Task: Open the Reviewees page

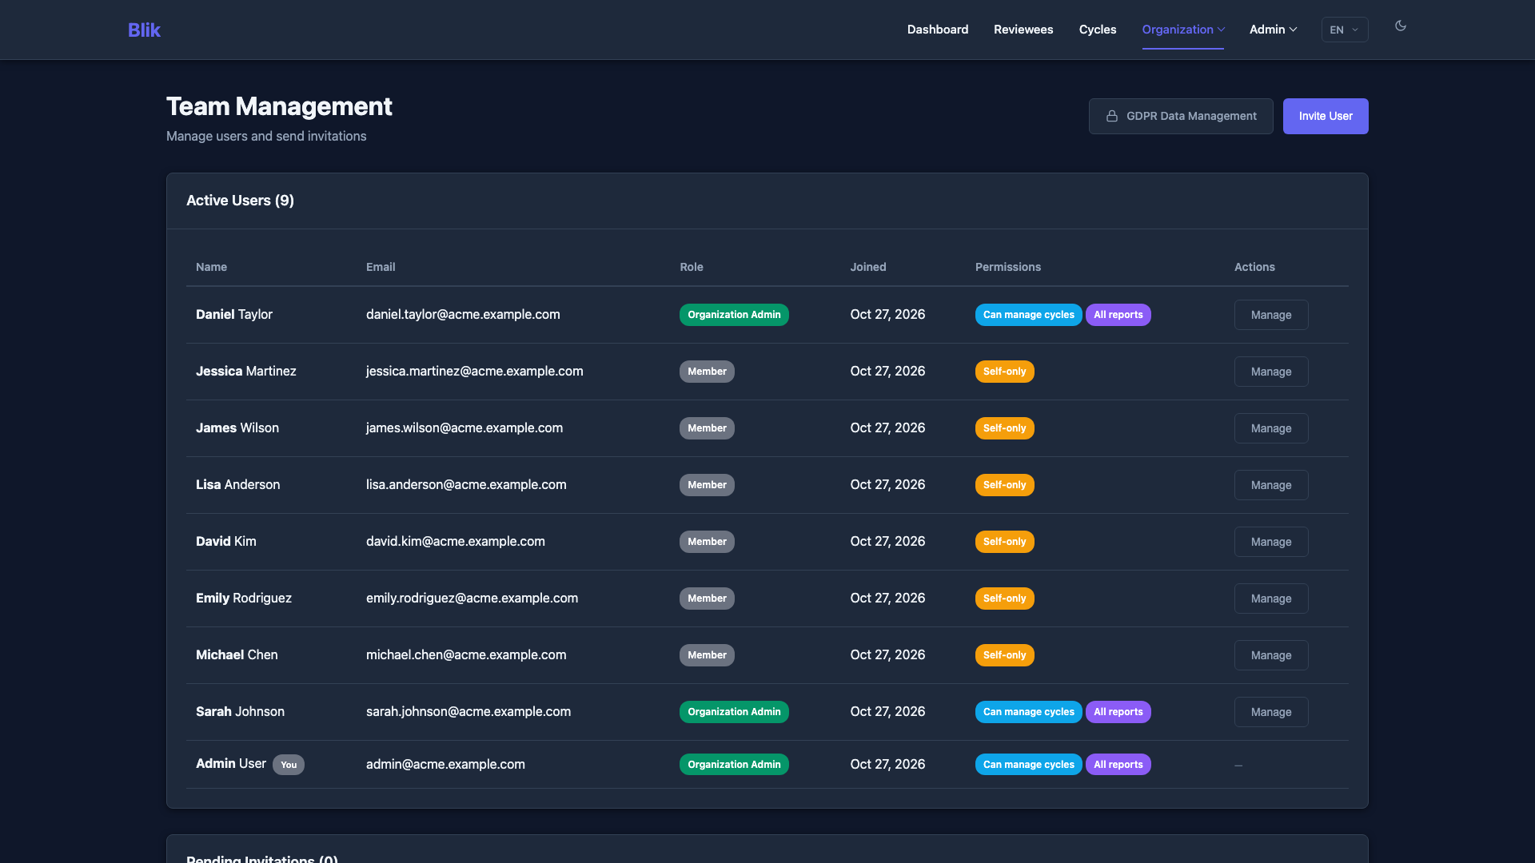Action: pyautogui.click(x=1023, y=30)
